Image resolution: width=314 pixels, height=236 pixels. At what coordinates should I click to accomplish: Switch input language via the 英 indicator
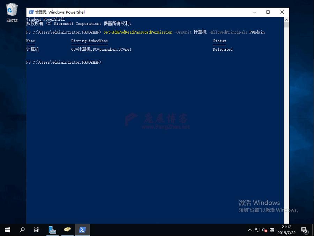click(x=272, y=230)
